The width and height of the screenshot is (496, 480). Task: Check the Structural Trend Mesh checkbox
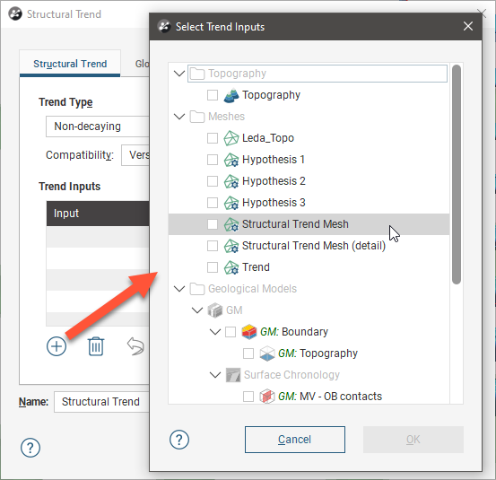tap(213, 224)
